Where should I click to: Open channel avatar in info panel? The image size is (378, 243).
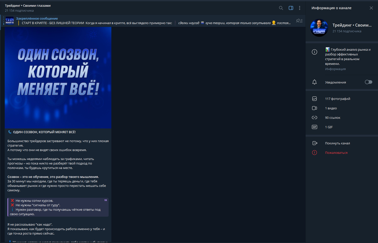[319, 28]
